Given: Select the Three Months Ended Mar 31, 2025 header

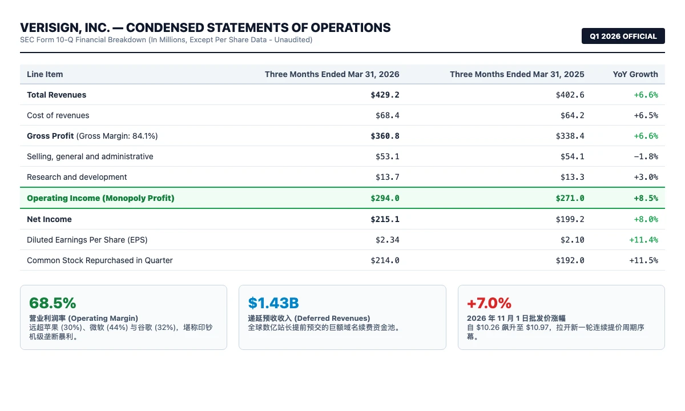Looking at the screenshot, I should [x=517, y=74].
